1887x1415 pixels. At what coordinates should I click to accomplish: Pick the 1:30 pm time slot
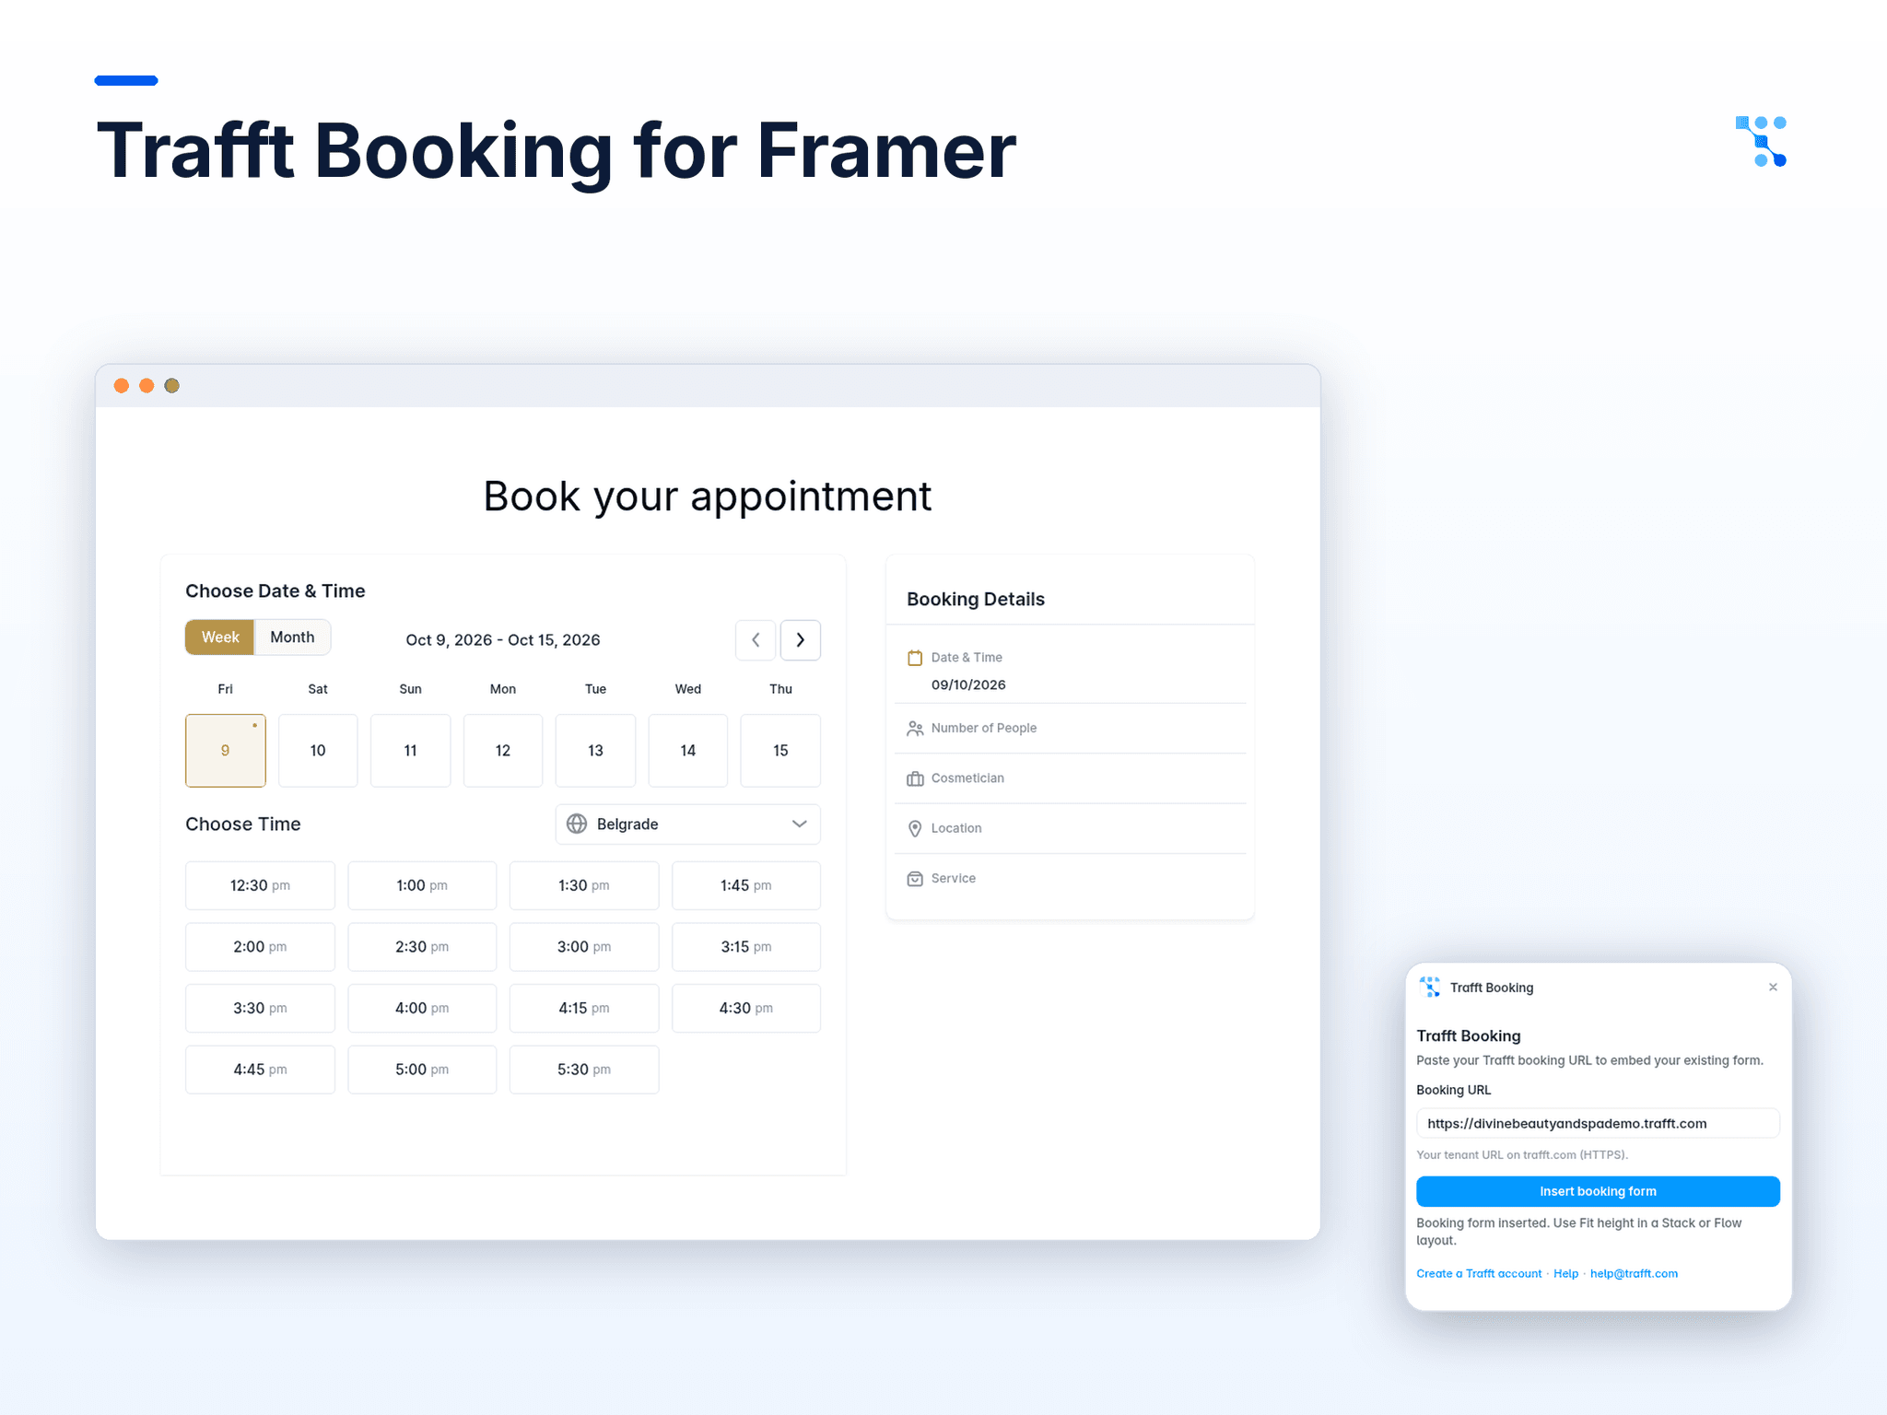pyautogui.click(x=584, y=885)
